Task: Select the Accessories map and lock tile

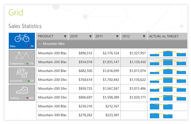Action: pyautogui.click(x=22, y=75)
